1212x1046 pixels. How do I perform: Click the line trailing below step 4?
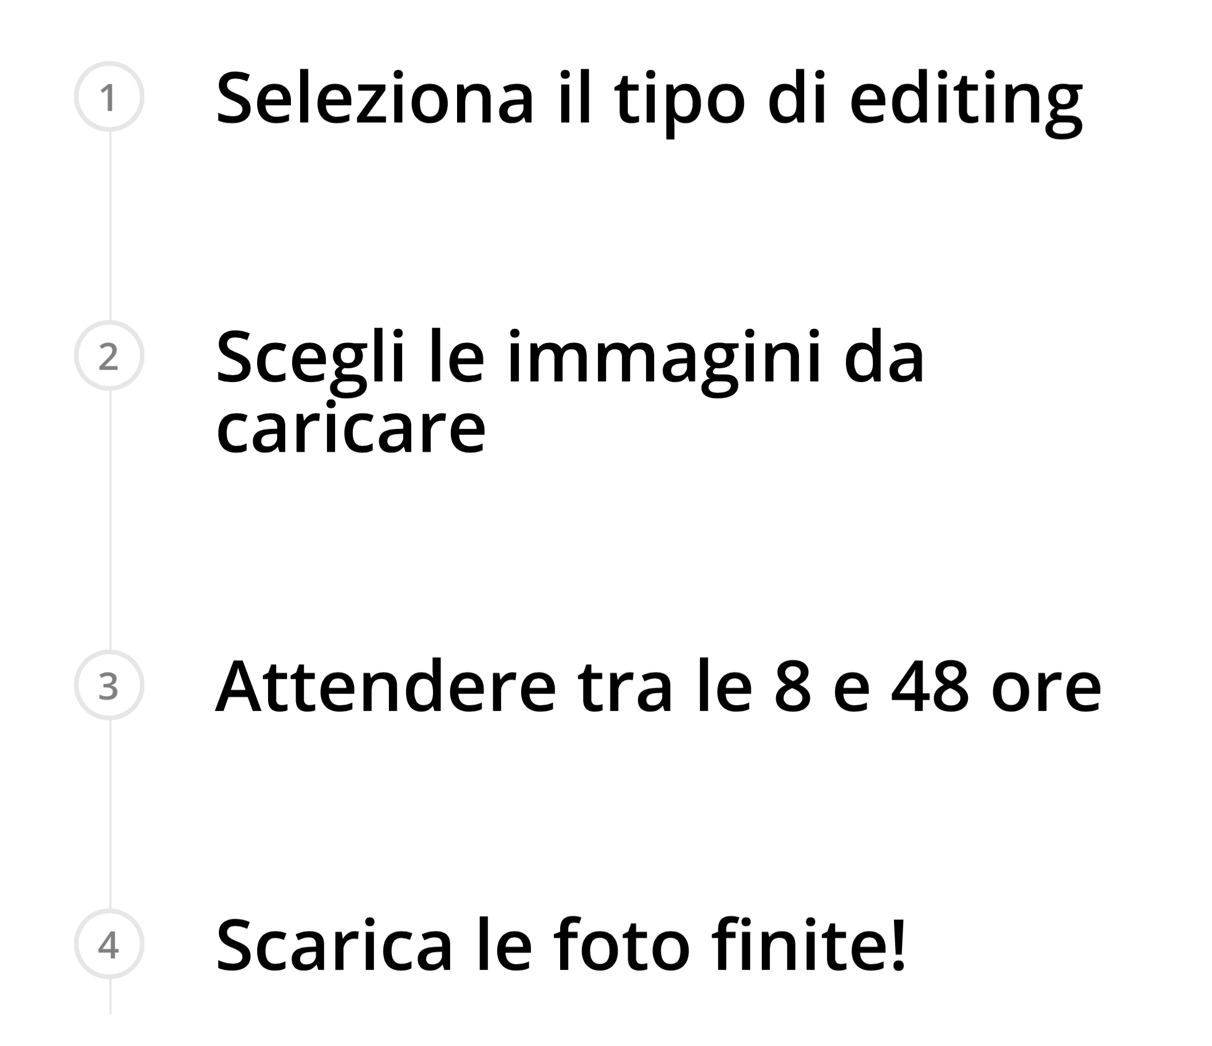110,996
